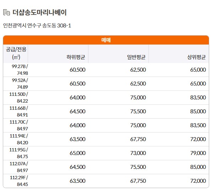Click the 공급/전용 (㎡) column header
212x192 pixels.
click(x=16, y=53)
